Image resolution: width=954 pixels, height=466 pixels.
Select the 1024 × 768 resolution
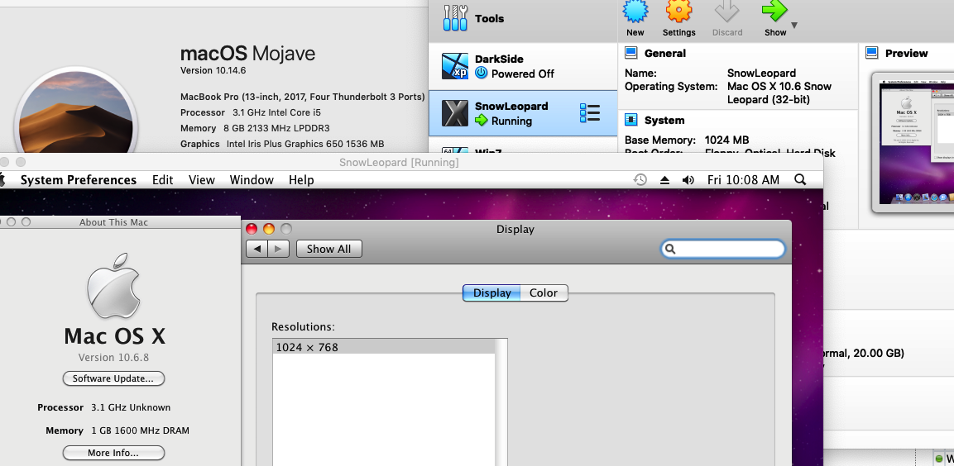point(383,347)
